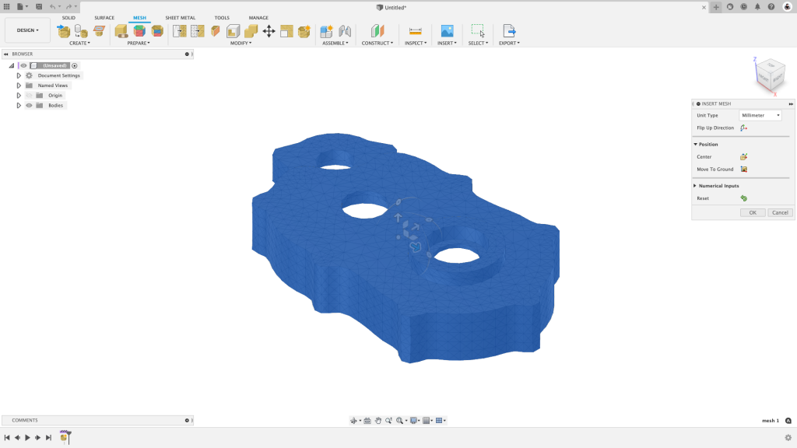797x448 pixels.
Task: Toggle visibility of the Bodies folder
Action: (28, 105)
